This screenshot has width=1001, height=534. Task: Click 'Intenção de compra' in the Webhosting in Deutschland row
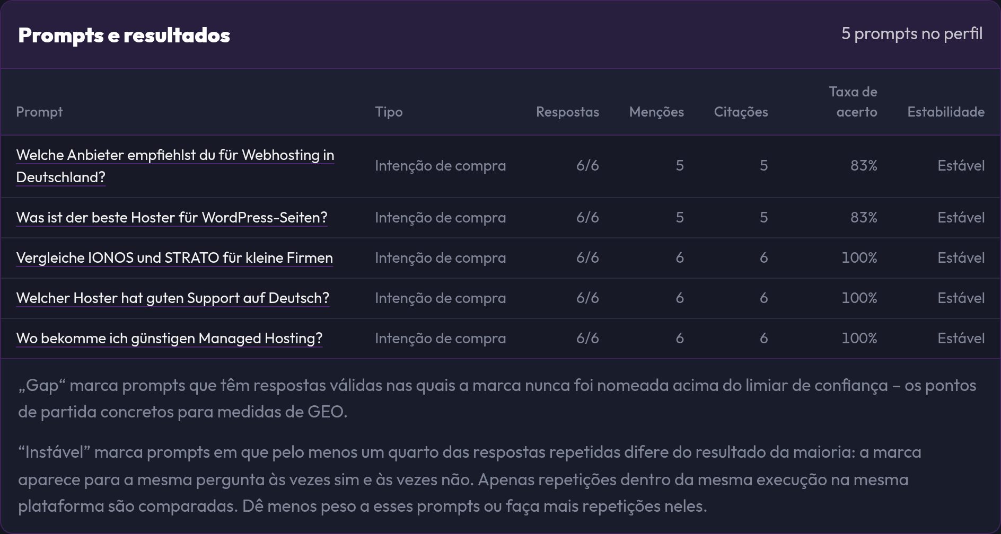click(441, 166)
